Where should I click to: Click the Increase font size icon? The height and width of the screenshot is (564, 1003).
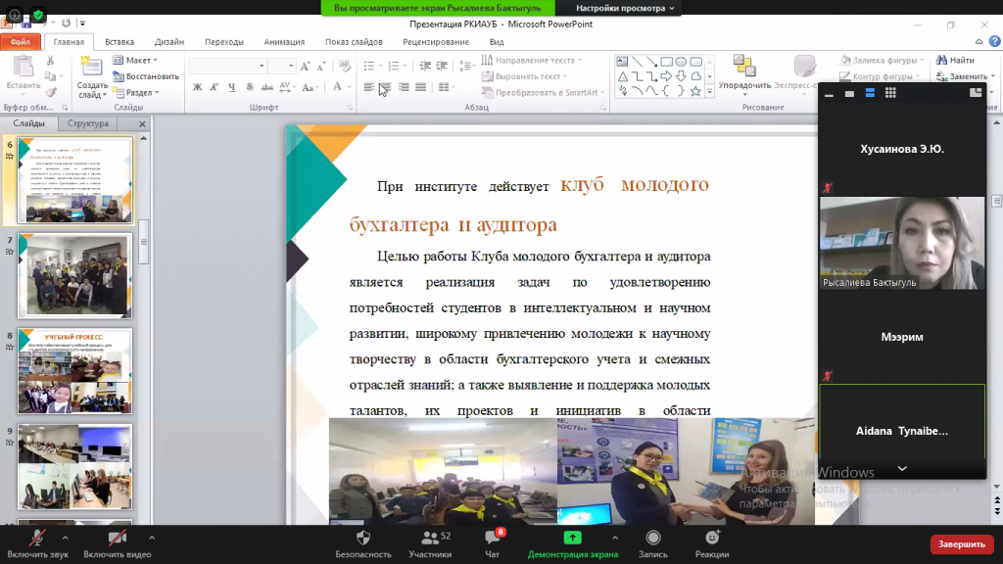(306, 66)
